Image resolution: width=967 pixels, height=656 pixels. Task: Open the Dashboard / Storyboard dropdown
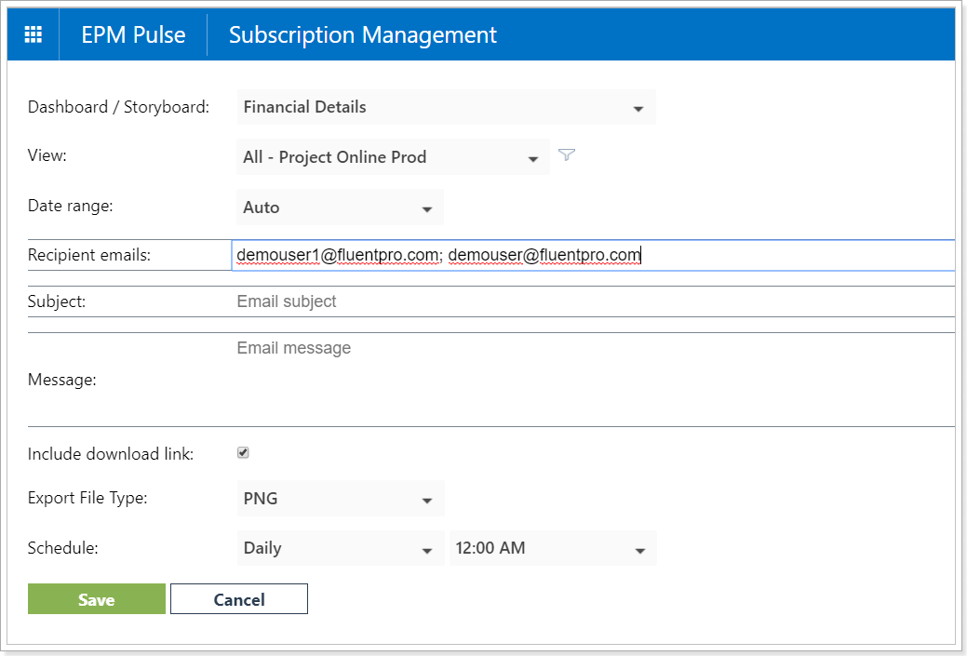click(x=446, y=107)
